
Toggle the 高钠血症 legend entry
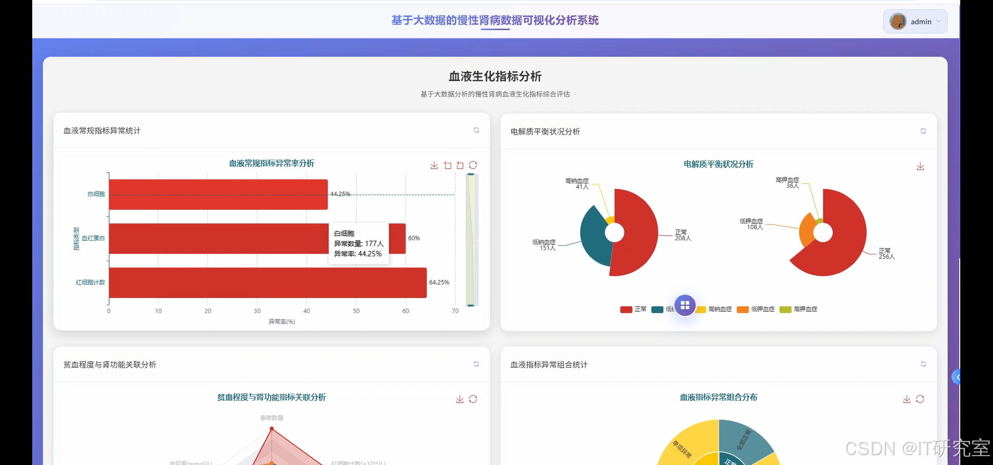tap(714, 309)
